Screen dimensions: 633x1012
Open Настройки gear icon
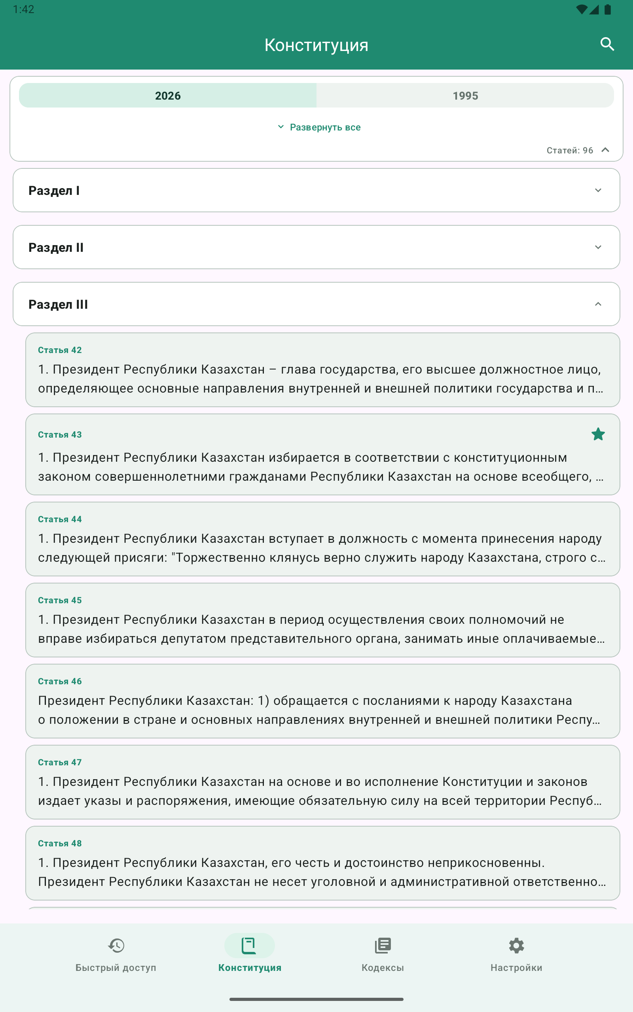516,945
